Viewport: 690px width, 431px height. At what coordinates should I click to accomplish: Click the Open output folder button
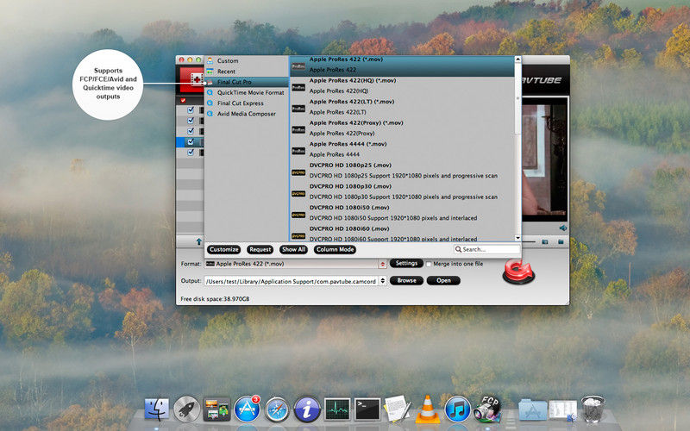click(x=443, y=280)
